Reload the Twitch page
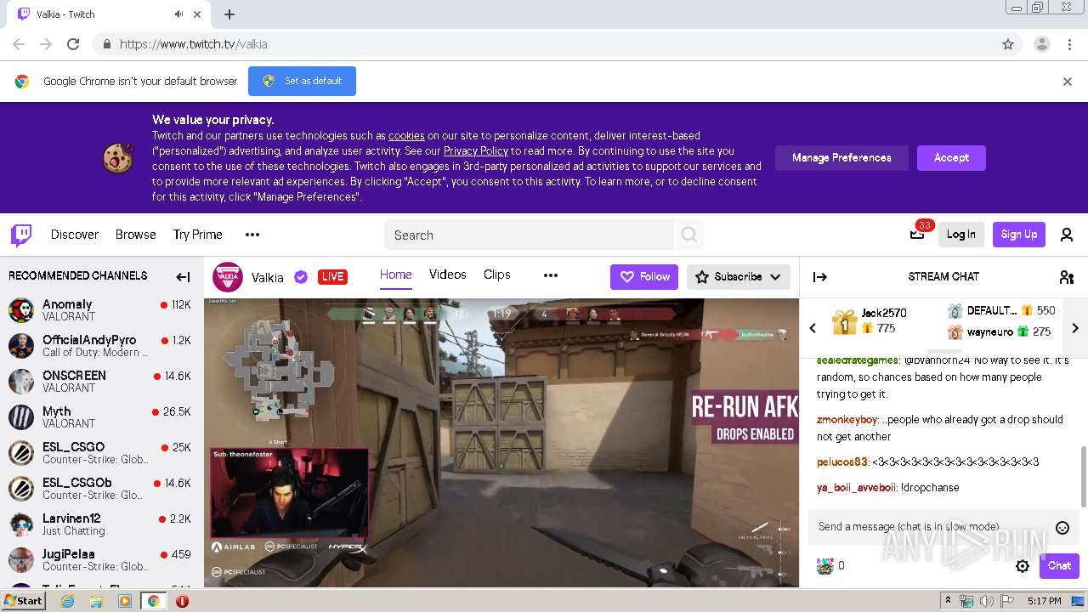Viewport: 1088px width, 612px height. pyautogui.click(x=73, y=44)
